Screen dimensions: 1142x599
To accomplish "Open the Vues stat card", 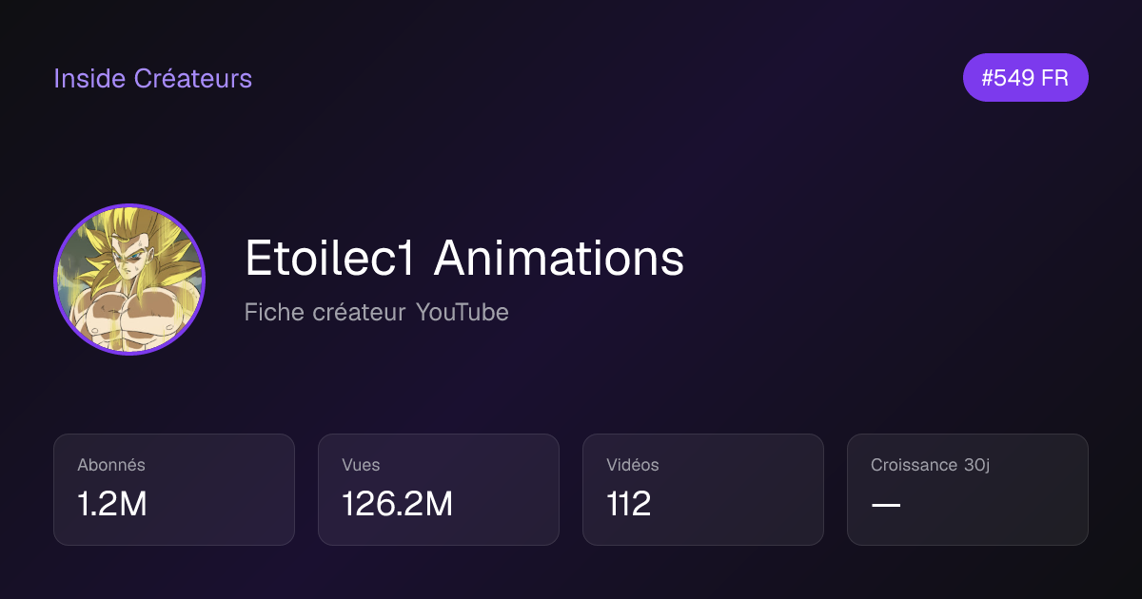I will [439, 490].
